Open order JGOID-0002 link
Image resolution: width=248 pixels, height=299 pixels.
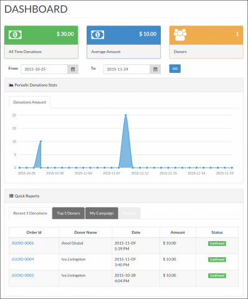[x=22, y=275]
